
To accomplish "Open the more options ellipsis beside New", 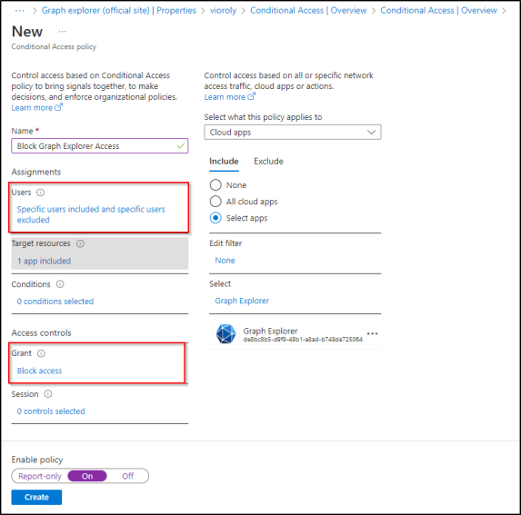I will pos(63,32).
